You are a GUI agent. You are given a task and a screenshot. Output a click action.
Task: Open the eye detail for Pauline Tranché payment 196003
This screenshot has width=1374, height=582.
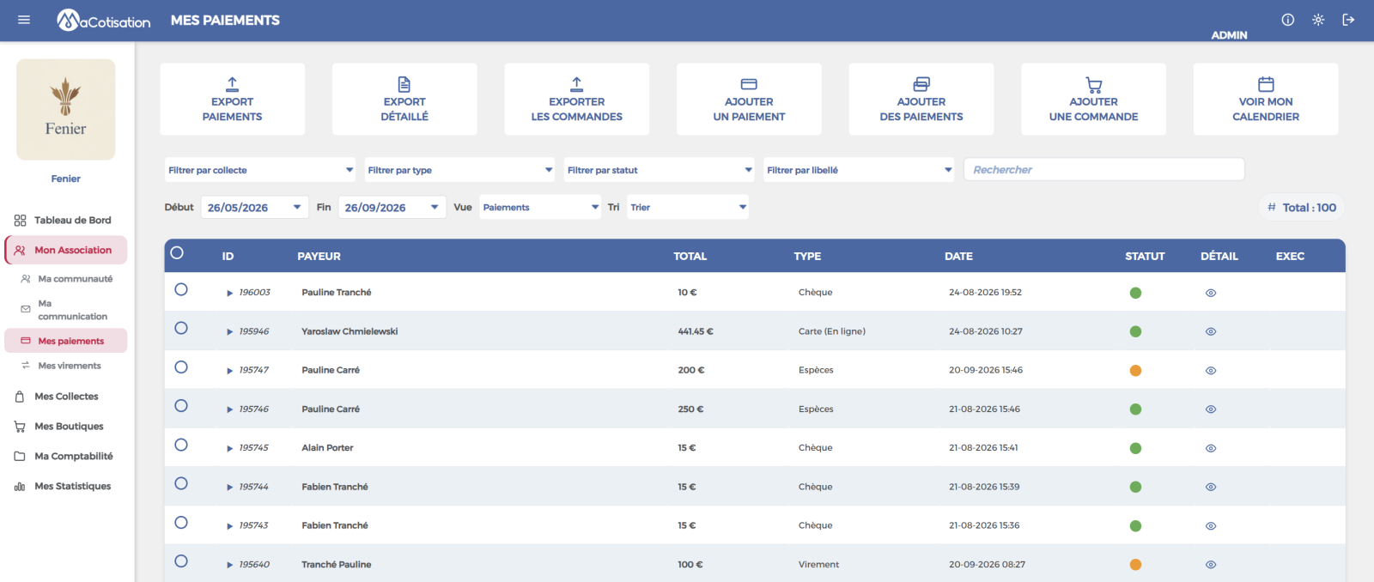point(1211,293)
